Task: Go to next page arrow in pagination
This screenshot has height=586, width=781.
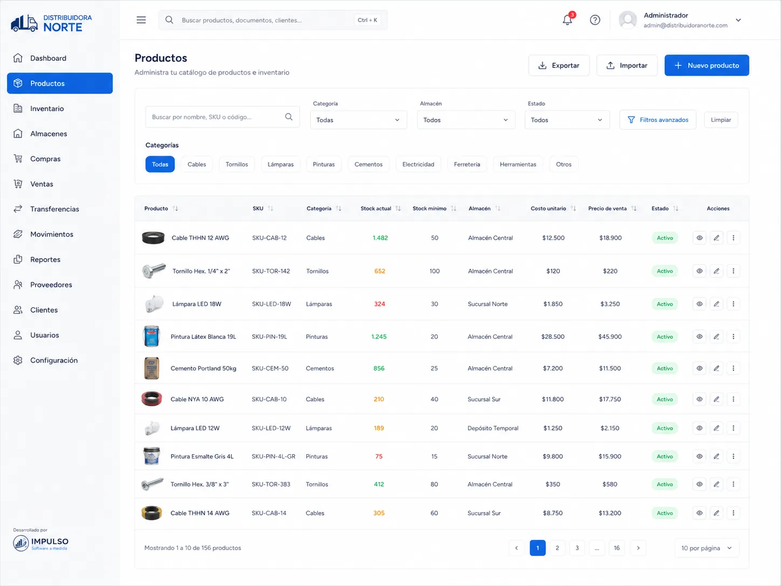Action: click(x=638, y=548)
